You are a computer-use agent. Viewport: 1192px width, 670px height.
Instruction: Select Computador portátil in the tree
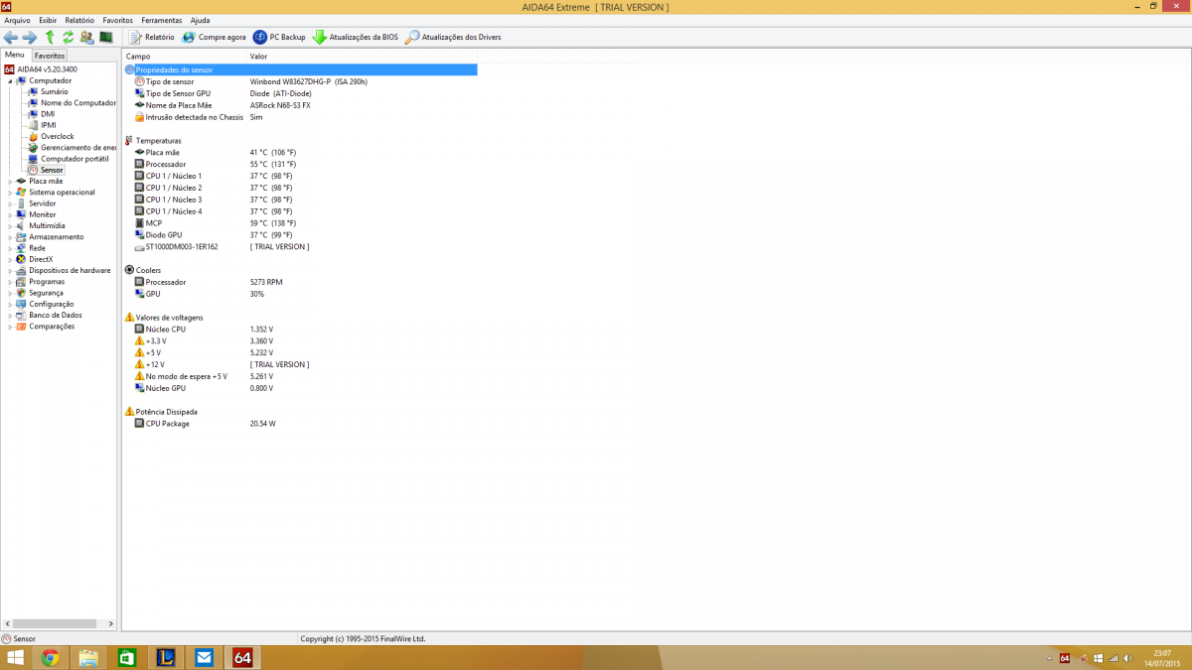(74, 159)
